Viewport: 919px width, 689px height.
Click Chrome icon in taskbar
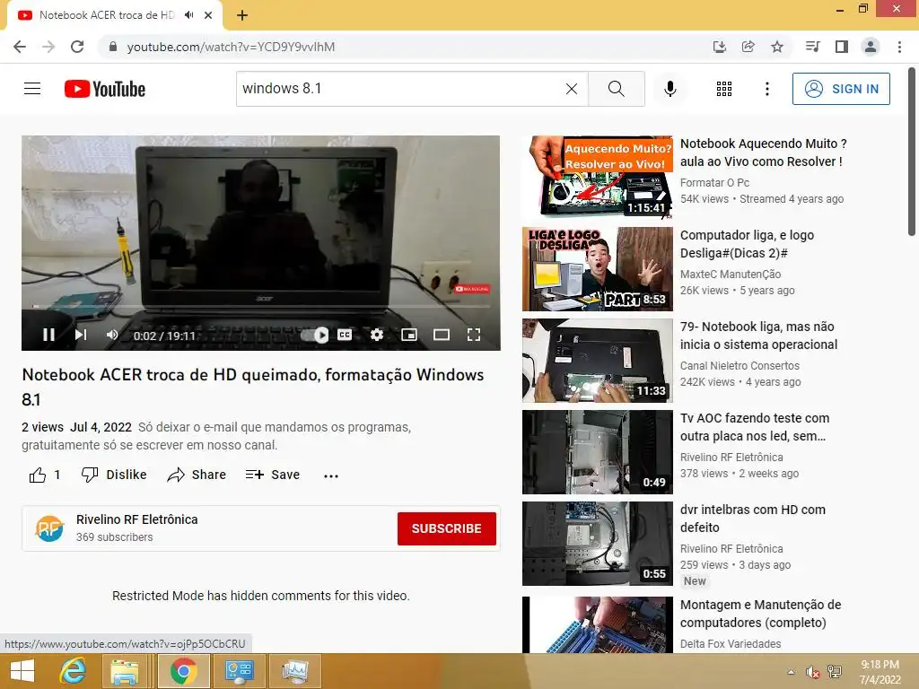[183, 671]
